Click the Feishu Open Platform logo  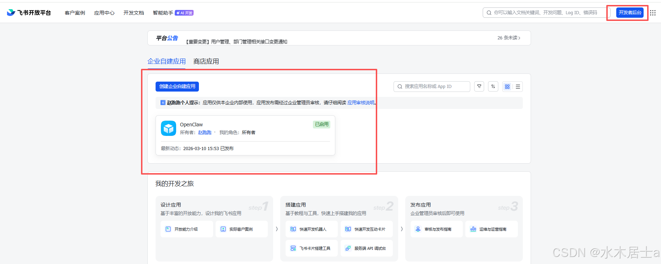29,13
